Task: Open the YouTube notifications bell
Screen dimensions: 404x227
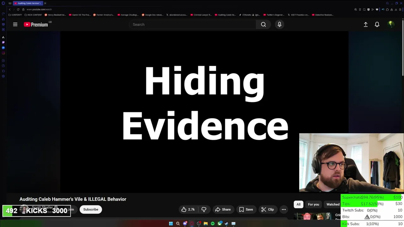Action: click(x=377, y=24)
